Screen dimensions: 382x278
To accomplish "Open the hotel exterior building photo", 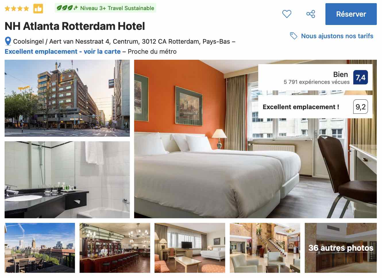I will pos(67,98).
